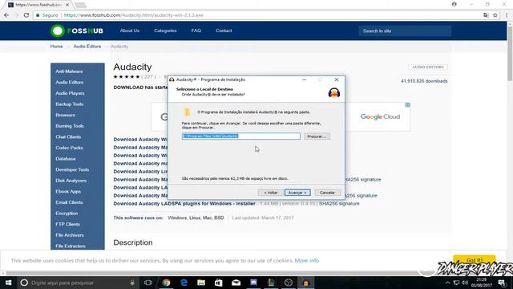The image size is (513, 289).
Task: Open Developer Tools category in sidebar
Action: [72, 169]
